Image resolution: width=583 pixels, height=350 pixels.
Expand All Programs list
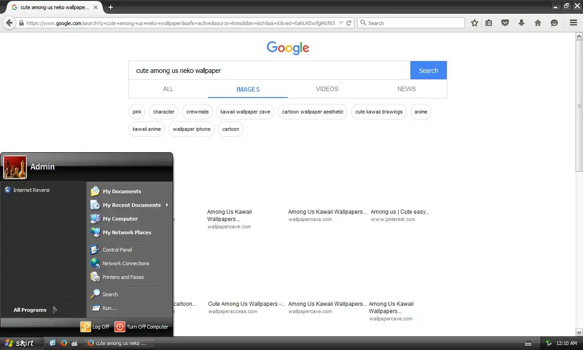[x=35, y=310]
